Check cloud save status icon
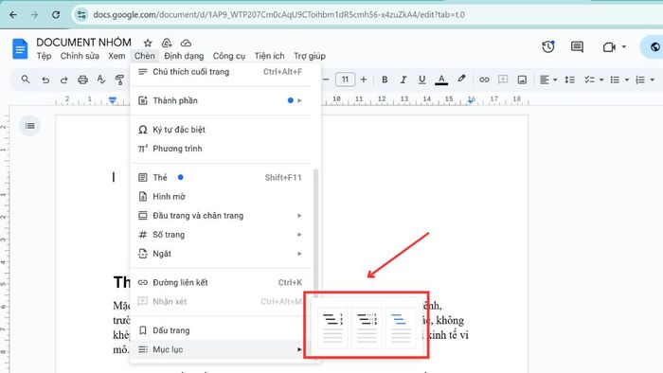The height and width of the screenshot is (373, 663). pyautogui.click(x=186, y=44)
